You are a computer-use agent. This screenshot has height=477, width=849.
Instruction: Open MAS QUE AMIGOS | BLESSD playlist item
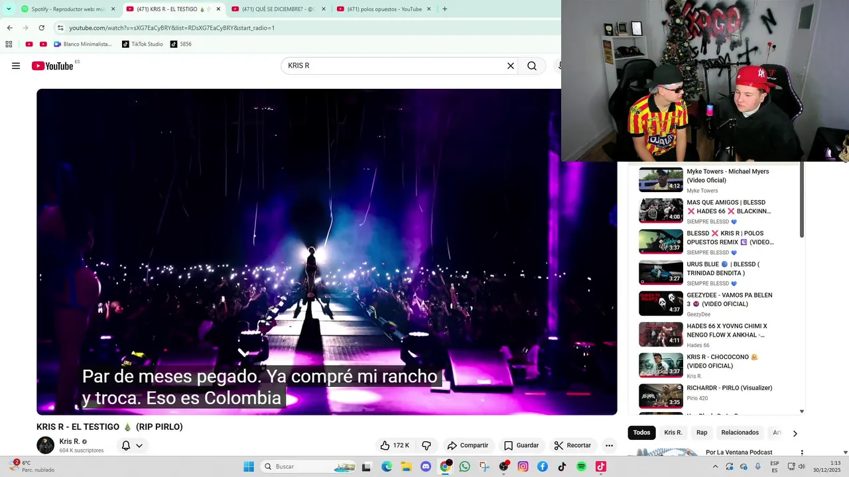click(x=716, y=211)
